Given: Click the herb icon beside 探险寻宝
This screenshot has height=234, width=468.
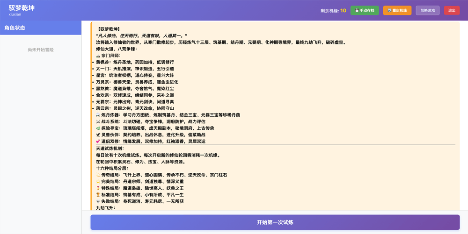Looking at the screenshot, I should (x=98, y=128).
